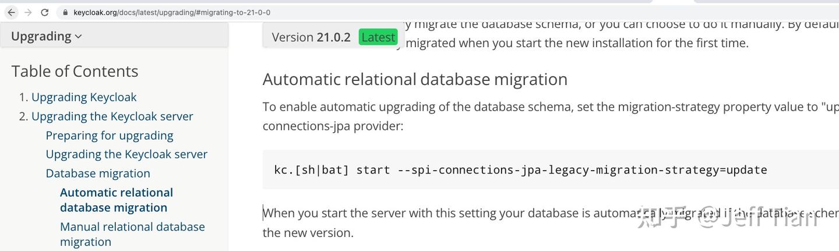
Task: Click the browser back arrow
Action: click(11, 12)
